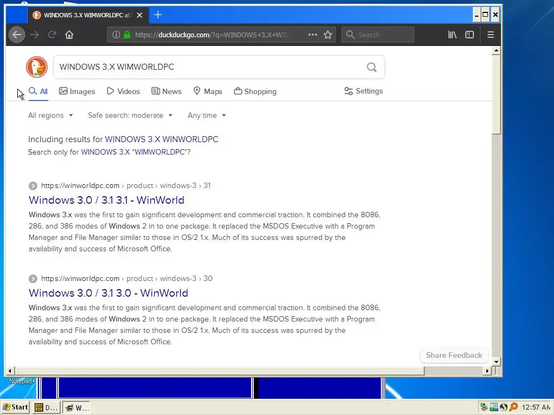Screen dimensions: 554x415
Task: Click the winworldpc.com URL ending in 31
Action: point(126,186)
